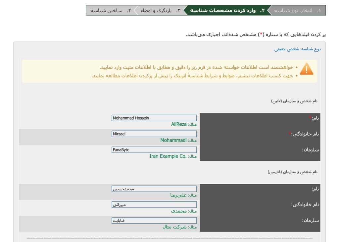The image size is (339, 242).
Task: Click section heading نام شخص و سازمان (لاتین)
Action: (294, 101)
